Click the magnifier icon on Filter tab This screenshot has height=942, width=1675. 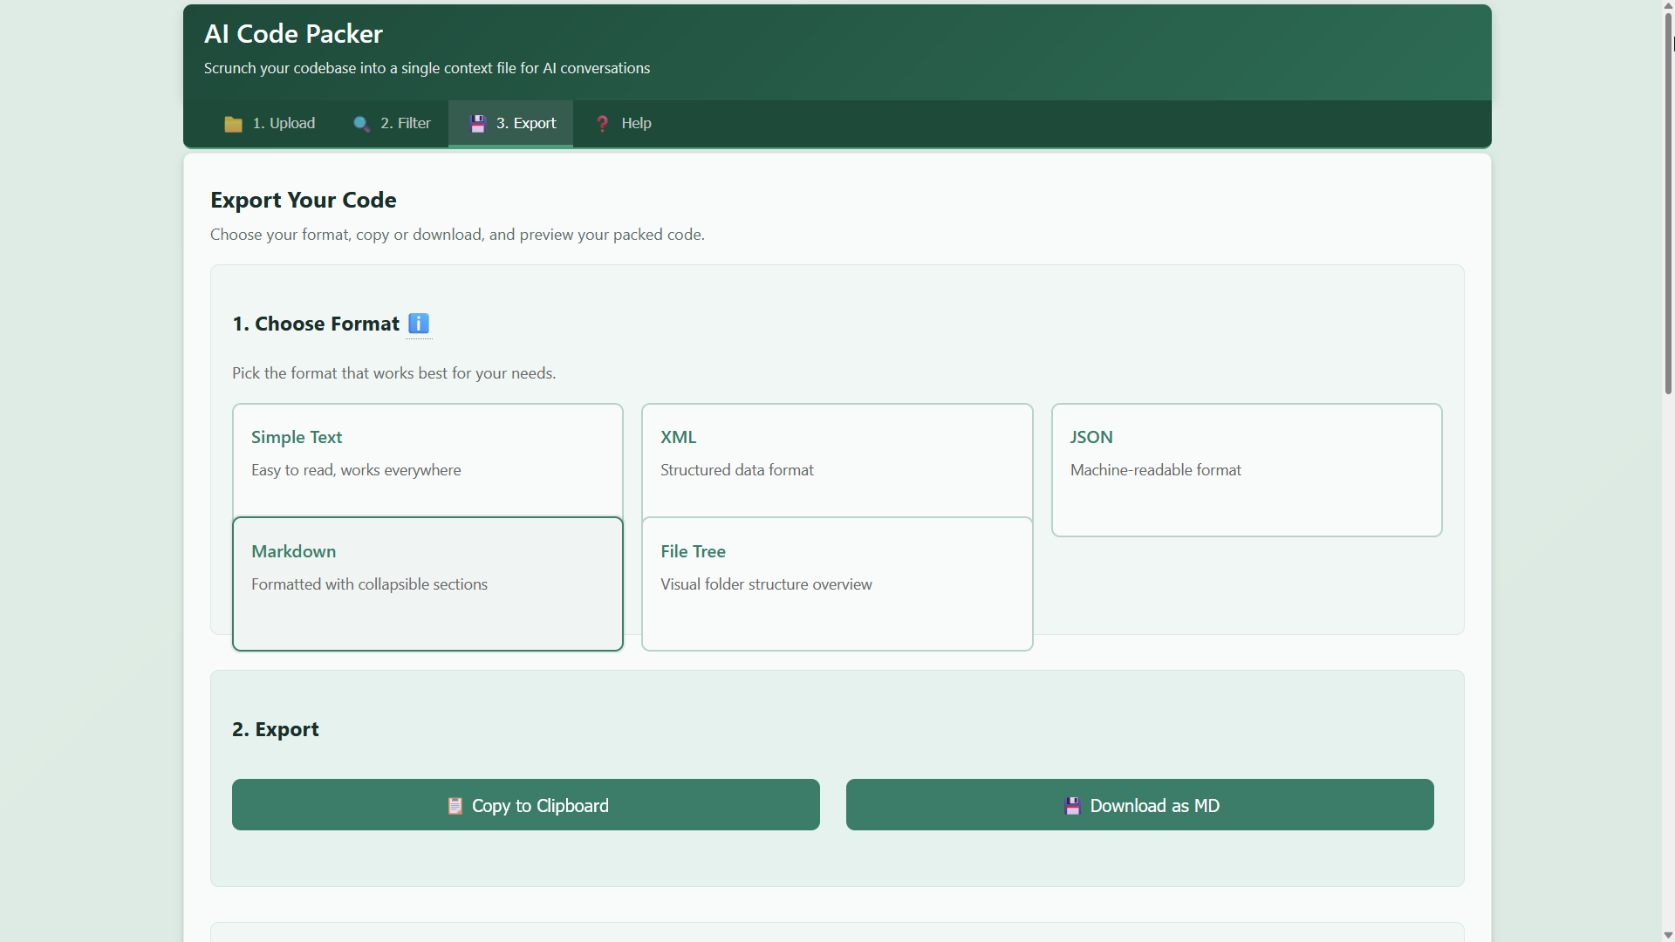361,124
